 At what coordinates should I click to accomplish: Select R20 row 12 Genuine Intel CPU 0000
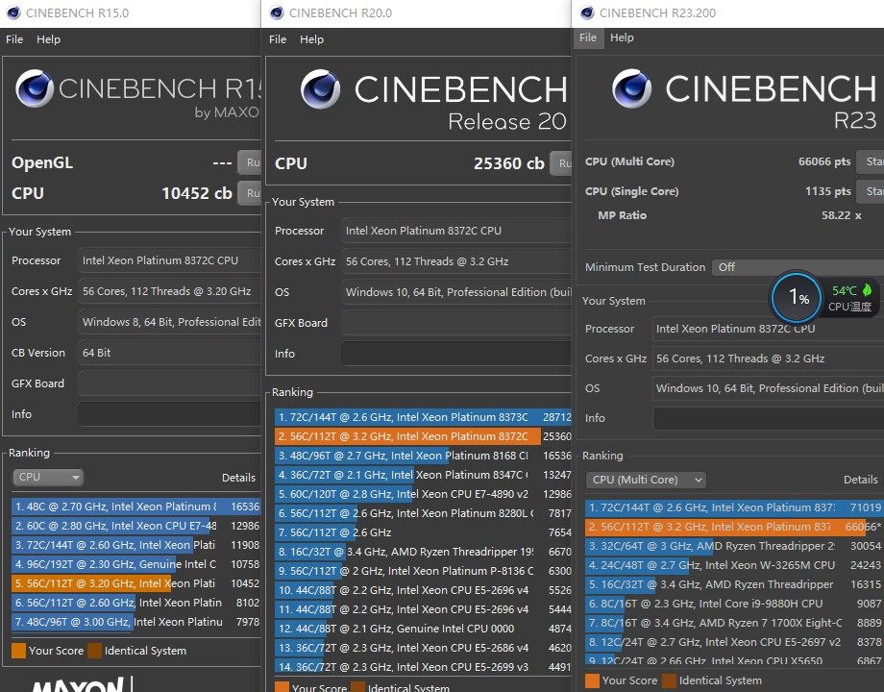click(x=424, y=629)
